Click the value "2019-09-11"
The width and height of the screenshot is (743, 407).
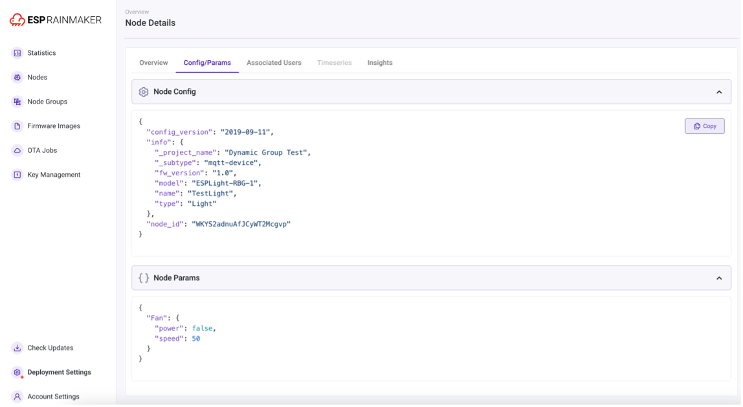click(x=245, y=132)
